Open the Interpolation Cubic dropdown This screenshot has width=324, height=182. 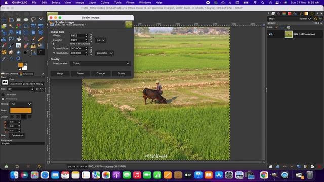click(x=101, y=63)
